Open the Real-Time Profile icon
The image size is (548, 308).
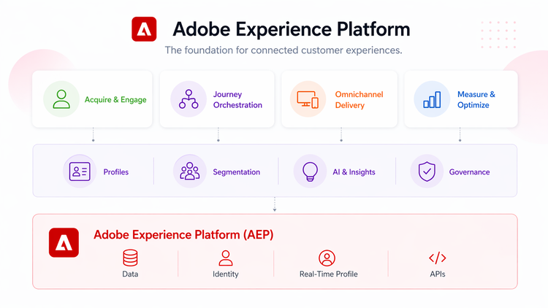tap(327, 258)
